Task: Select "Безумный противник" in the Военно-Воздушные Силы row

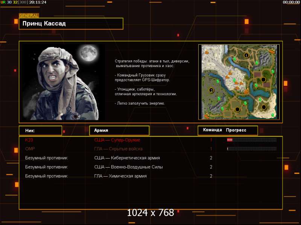Action: point(46,167)
